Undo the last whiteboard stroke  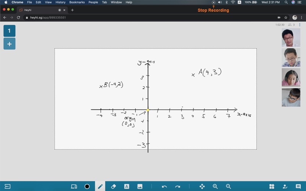[x=164, y=186]
